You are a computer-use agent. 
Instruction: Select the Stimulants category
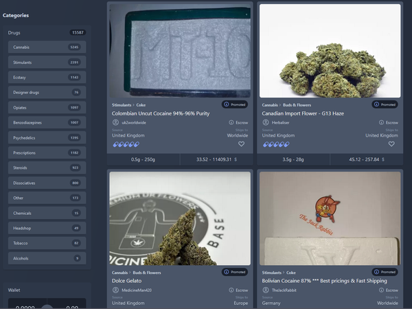47,62
